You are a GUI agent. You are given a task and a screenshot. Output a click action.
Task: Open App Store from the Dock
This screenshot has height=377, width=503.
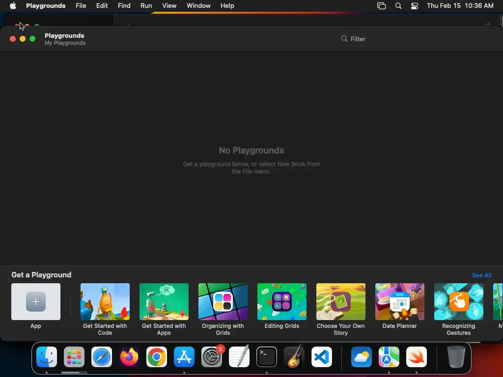tap(184, 357)
